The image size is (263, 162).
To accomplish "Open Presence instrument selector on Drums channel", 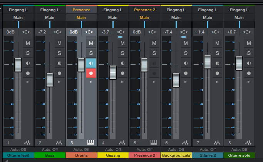I will (81, 10).
